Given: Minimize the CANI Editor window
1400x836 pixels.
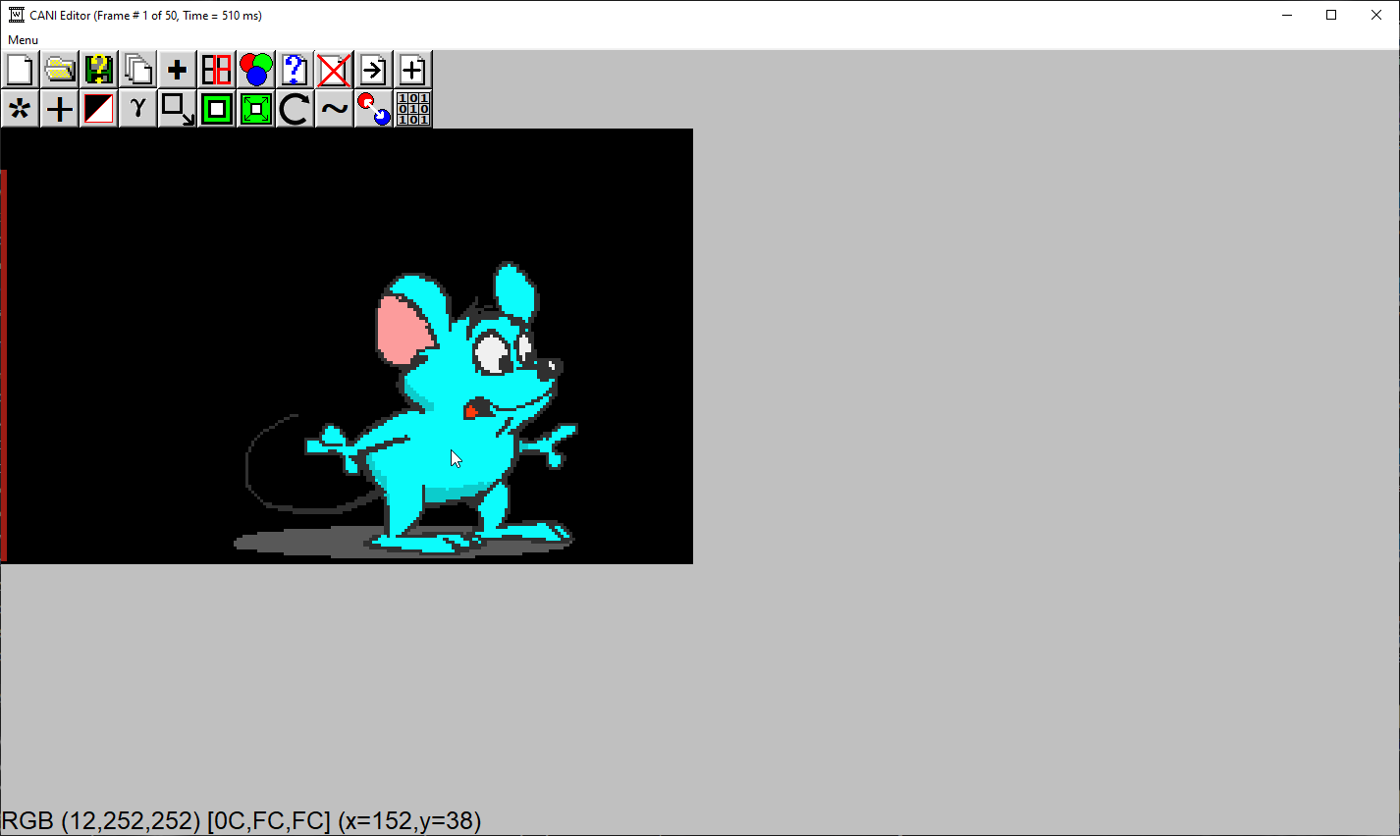Looking at the screenshot, I should [1287, 15].
